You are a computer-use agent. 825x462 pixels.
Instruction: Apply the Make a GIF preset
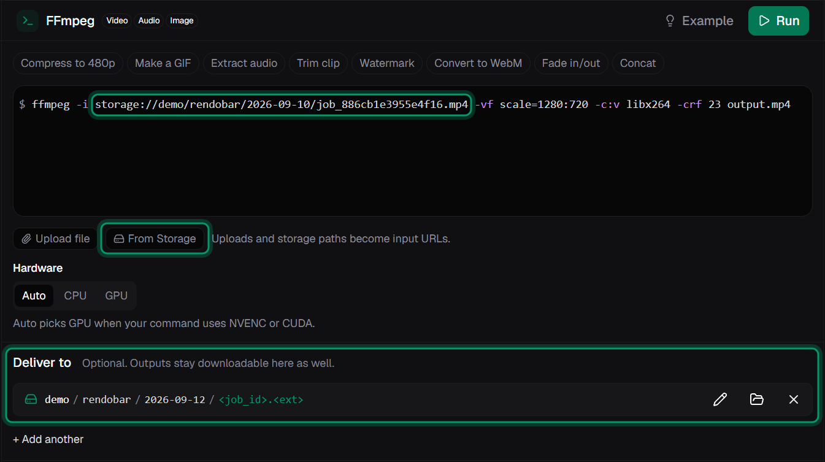pyautogui.click(x=163, y=63)
